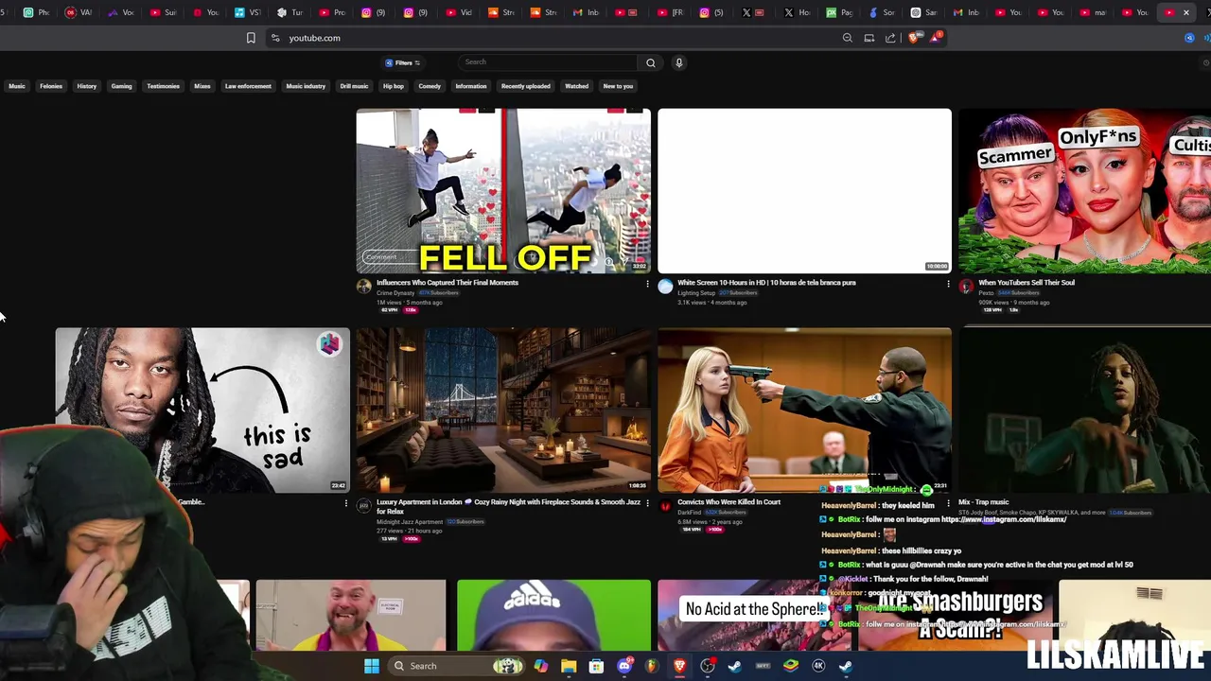Click the zoom magnifier icon in address bar
The height and width of the screenshot is (681, 1211).
pos(848,38)
